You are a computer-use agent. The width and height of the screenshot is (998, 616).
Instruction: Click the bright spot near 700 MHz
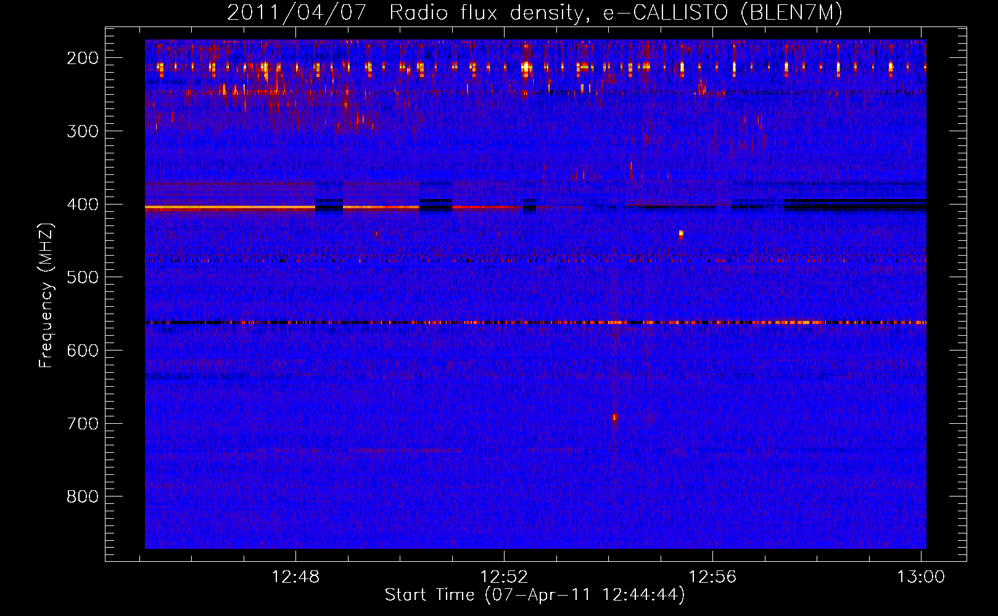click(614, 417)
